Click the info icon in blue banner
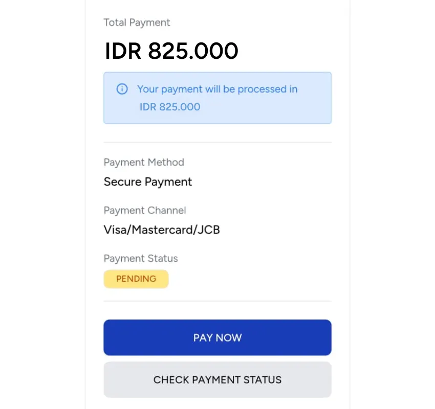The image size is (435, 409). pos(122,89)
